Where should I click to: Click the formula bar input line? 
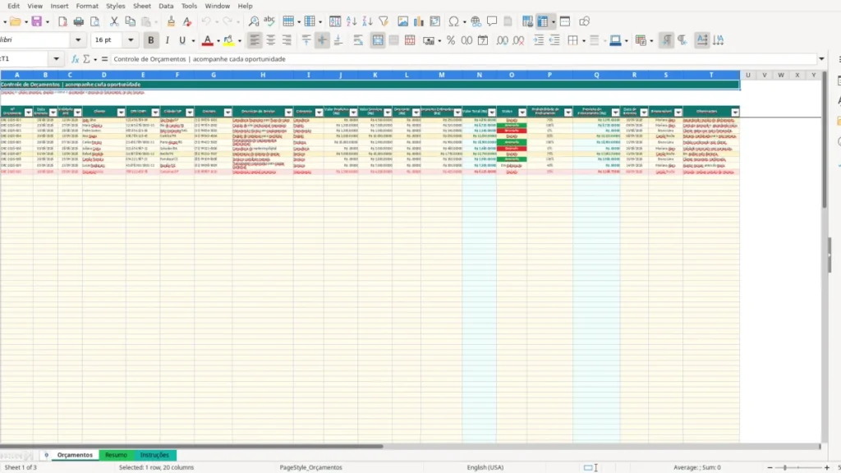(463, 59)
